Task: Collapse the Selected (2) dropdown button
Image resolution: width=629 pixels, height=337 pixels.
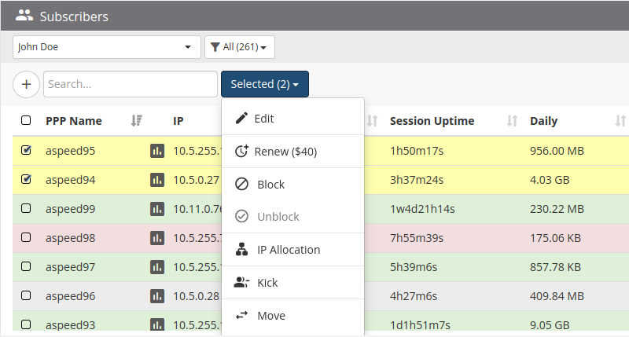Action: (x=265, y=84)
